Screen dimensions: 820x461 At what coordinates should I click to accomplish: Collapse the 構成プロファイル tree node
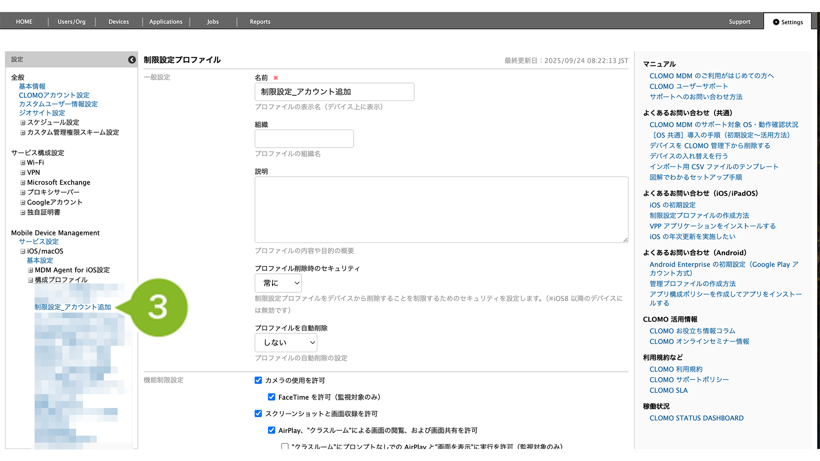tap(30, 280)
